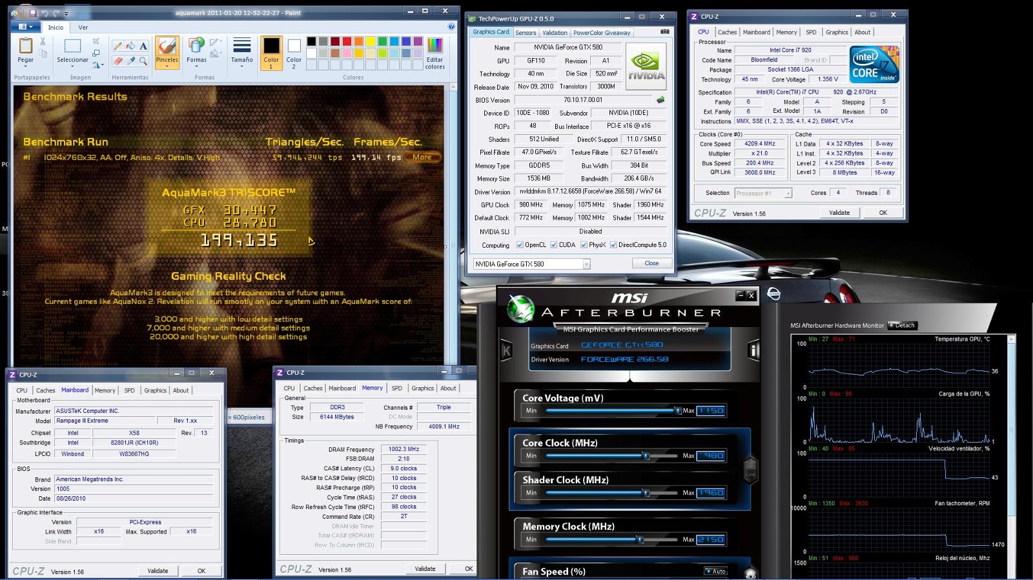Select the Eraser tool in Paint
Image resolution: width=1033 pixels, height=580 pixels.
(x=118, y=61)
